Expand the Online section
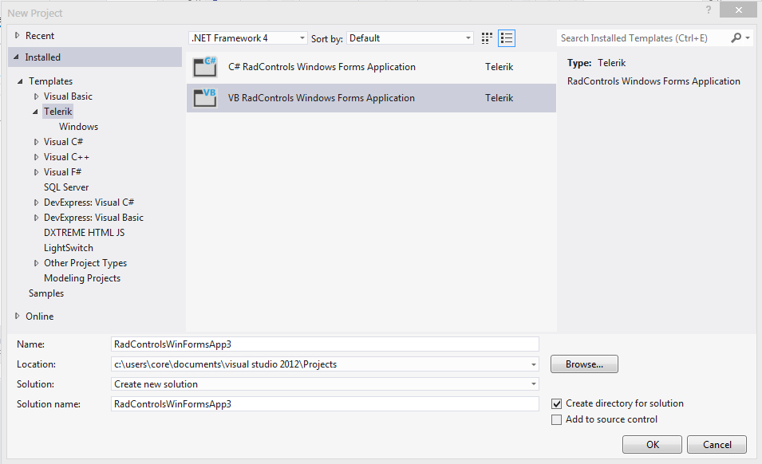This screenshot has width=762, height=464. [18, 317]
